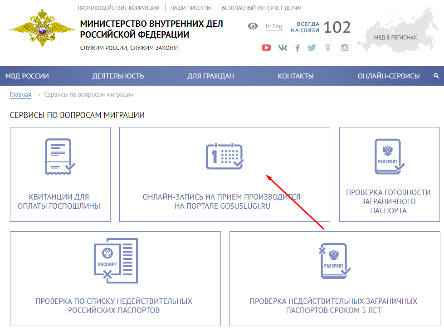The height and width of the screenshot is (332, 444).
Task: Click the search magnifier icon
Action: tap(436, 76)
